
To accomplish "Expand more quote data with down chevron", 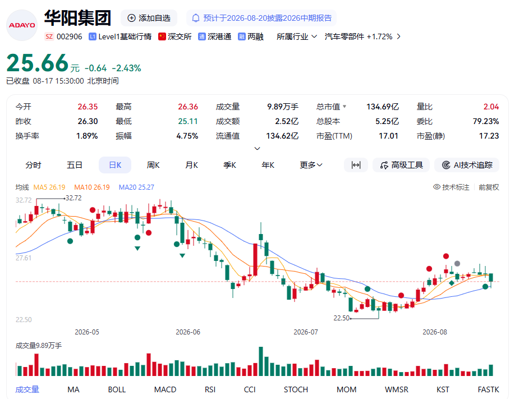I will coord(257,148).
